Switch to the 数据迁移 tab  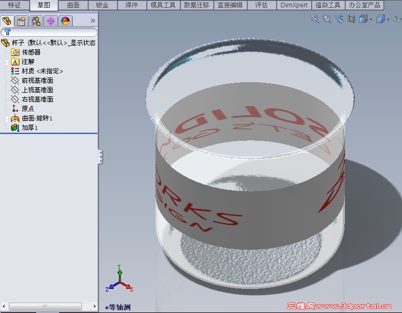coord(197,5)
